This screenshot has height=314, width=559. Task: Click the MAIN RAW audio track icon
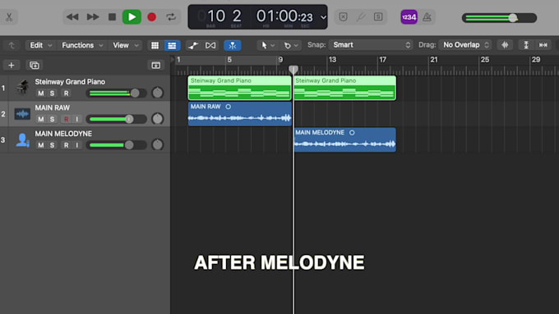click(x=22, y=114)
